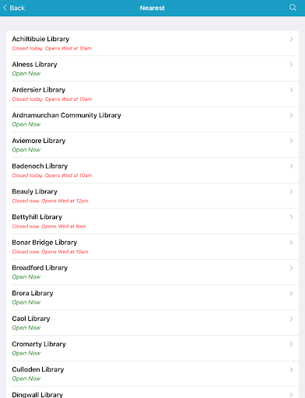The image size is (305, 398).
Task: Tap Culloden Library chevron icon
Action: [291, 369]
